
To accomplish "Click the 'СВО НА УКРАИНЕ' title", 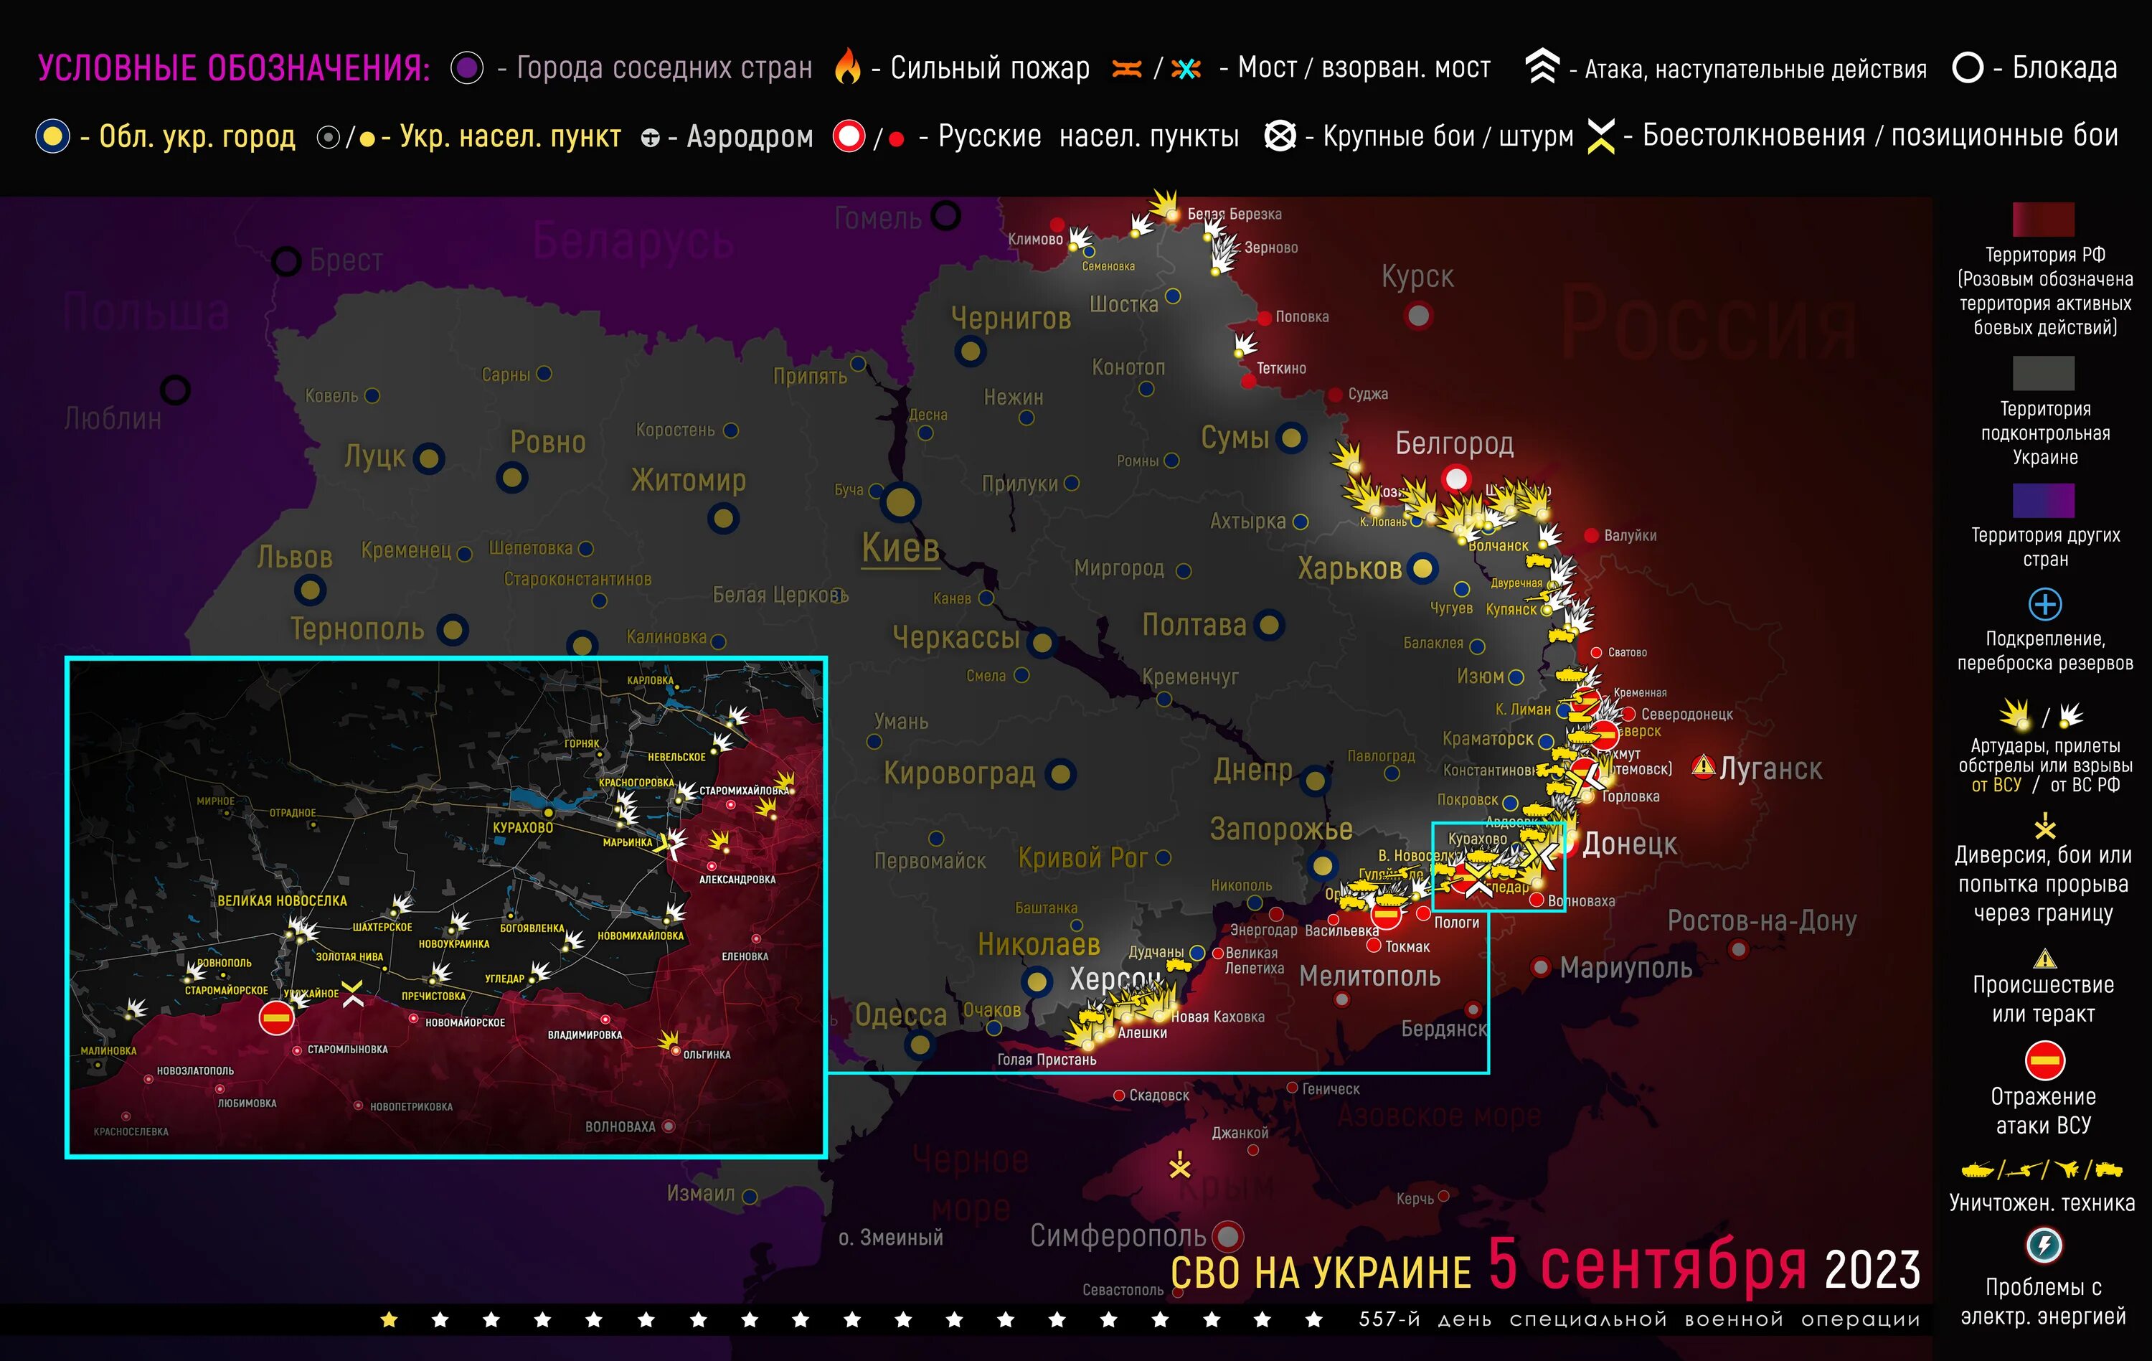I will pos(1321,1273).
